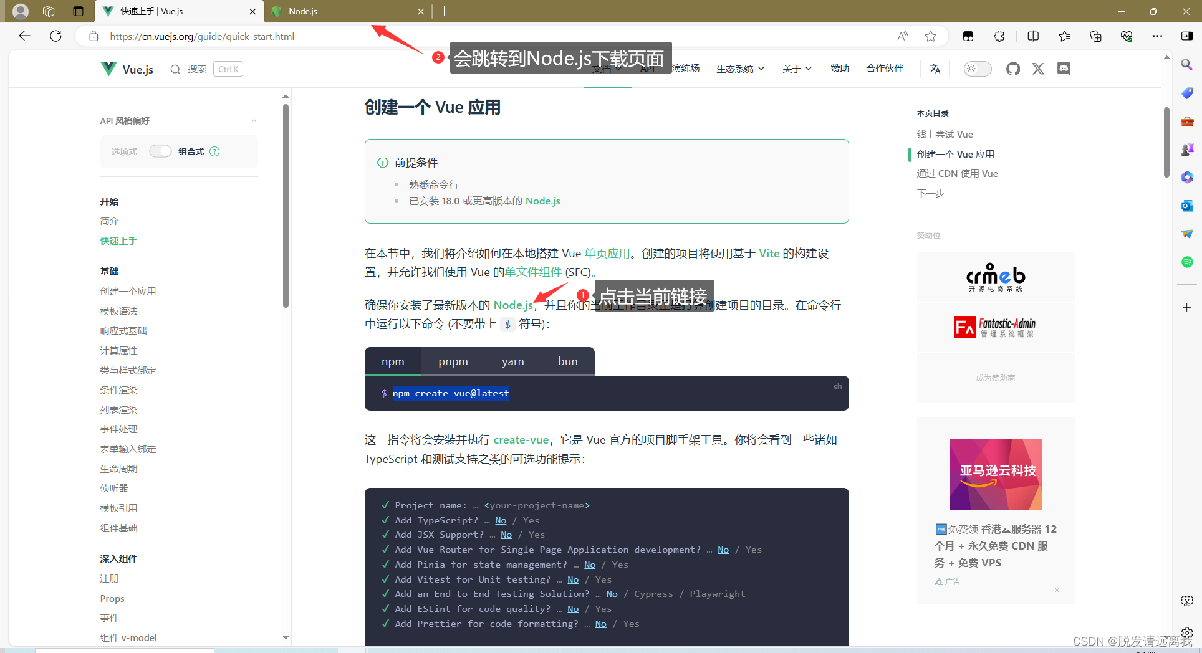Select the 快速上手 | Vue.js browser tab

click(180, 11)
